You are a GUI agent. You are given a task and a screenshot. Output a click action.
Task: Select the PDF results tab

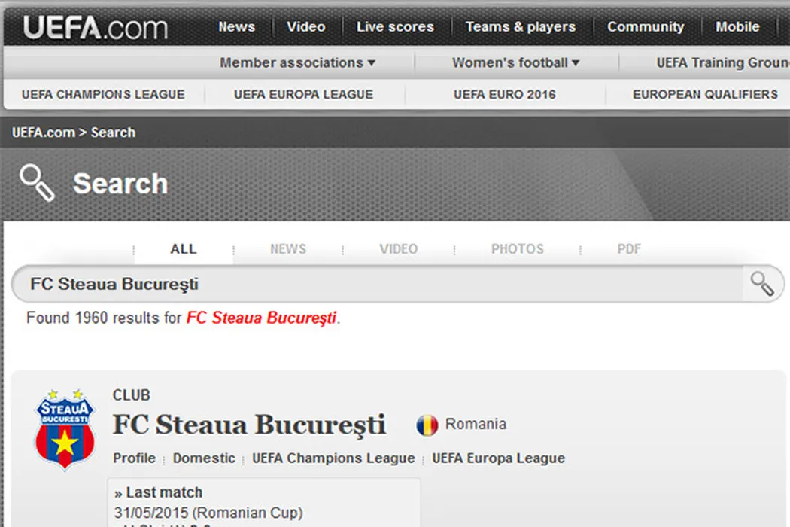(629, 249)
